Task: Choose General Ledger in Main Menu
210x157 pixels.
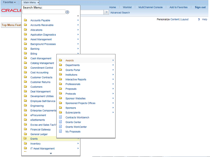Action: 39,134
